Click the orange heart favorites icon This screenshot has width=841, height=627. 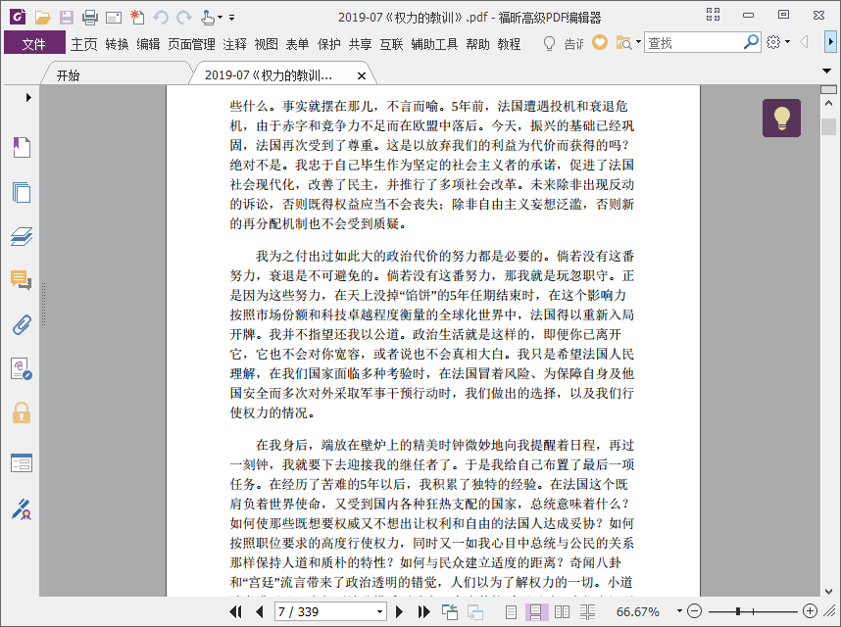(600, 42)
